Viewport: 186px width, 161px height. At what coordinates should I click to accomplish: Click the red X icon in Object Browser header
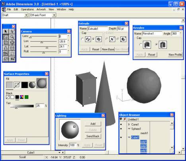(124, 119)
